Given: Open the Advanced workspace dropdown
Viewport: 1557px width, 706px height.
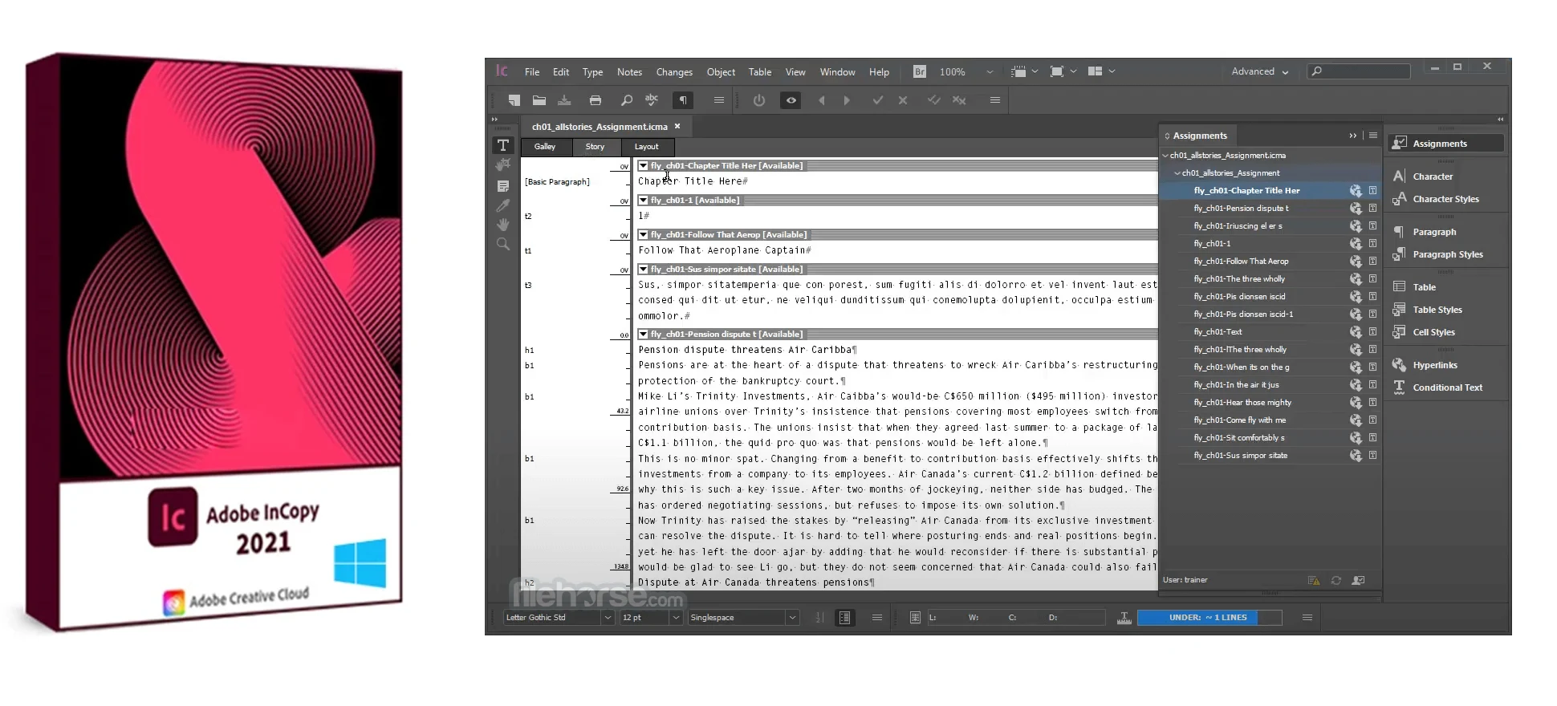Looking at the screenshot, I should click(1259, 71).
